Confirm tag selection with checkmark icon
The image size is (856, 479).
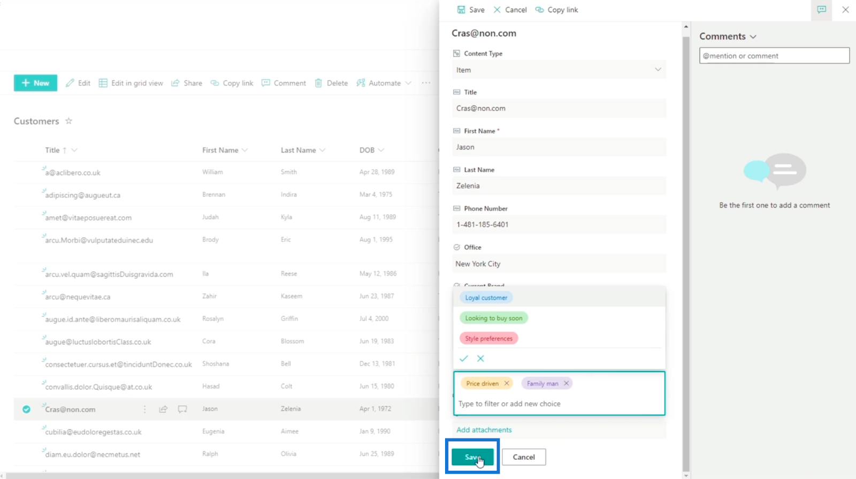[464, 359]
